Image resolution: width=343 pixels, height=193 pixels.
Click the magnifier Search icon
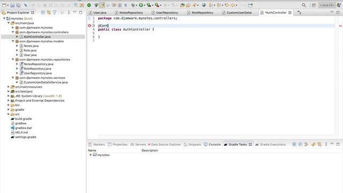304,5
